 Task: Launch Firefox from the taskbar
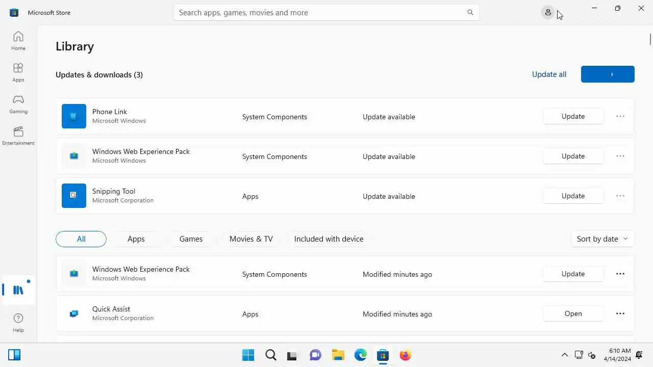coord(406,355)
